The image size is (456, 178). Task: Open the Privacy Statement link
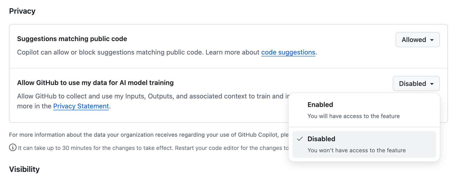pyautogui.click(x=81, y=106)
